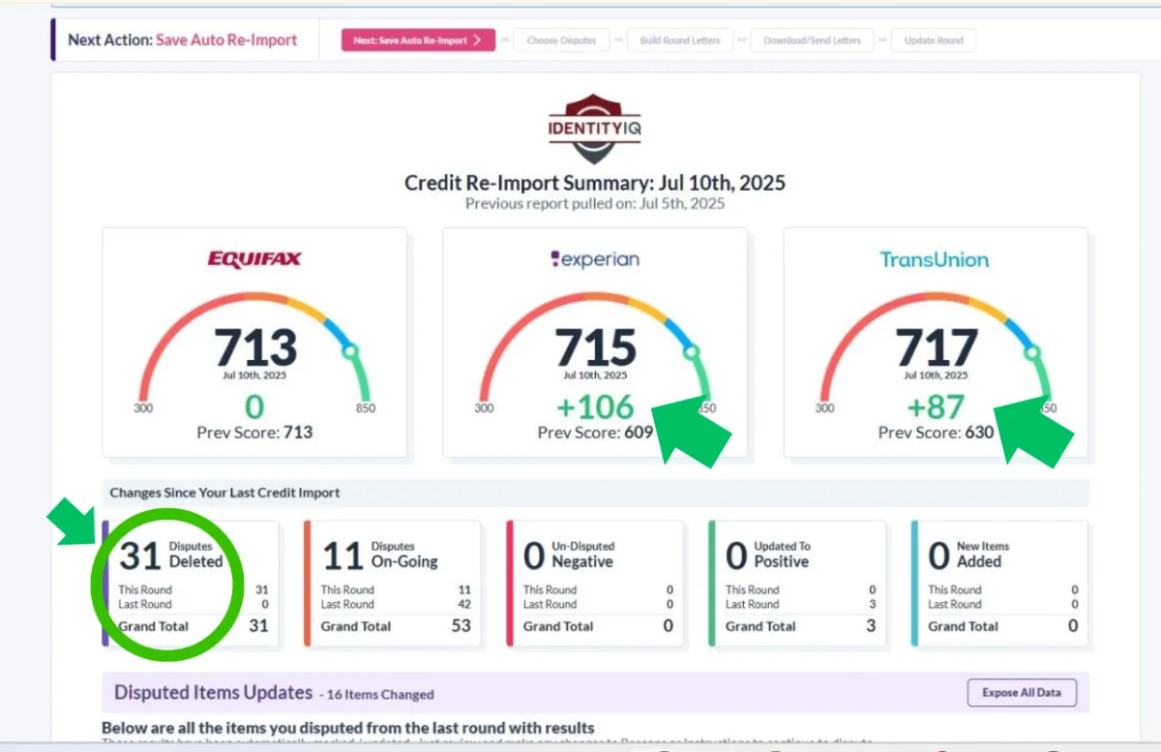Click the Experian score 715
The image size is (1161, 752).
tap(595, 346)
